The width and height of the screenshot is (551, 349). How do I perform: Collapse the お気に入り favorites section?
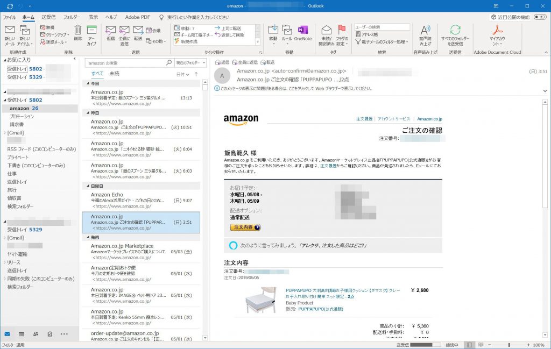[4, 60]
